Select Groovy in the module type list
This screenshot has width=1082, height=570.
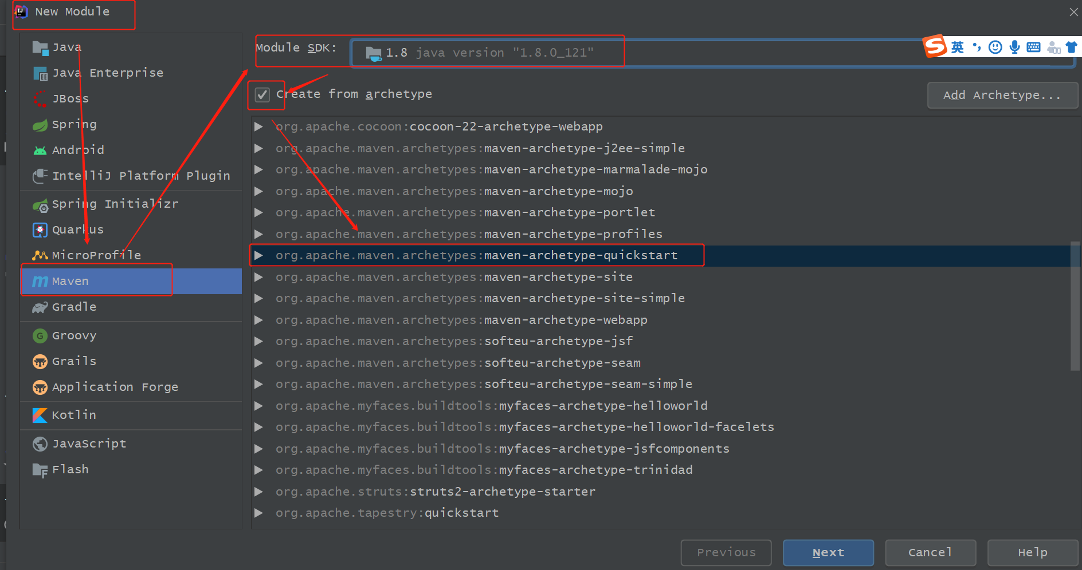[x=131, y=335]
